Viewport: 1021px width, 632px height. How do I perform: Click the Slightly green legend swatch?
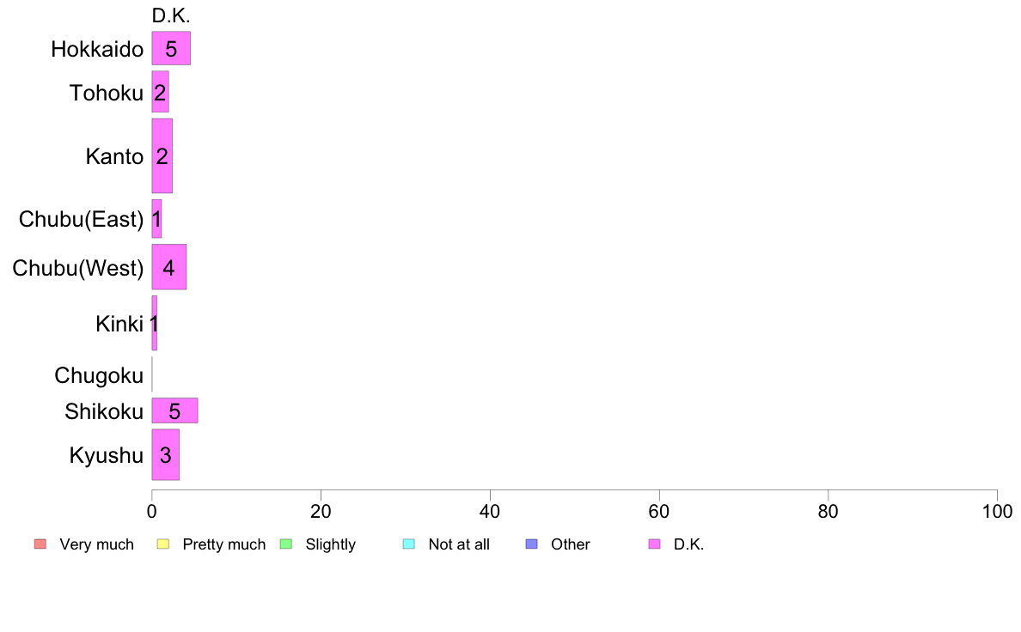pyautogui.click(x=286, y=544)
